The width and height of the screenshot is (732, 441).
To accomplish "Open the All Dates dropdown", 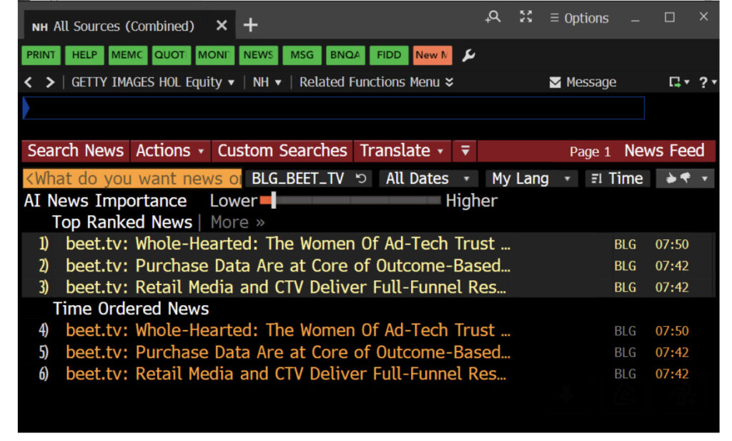I will (427, 178).
